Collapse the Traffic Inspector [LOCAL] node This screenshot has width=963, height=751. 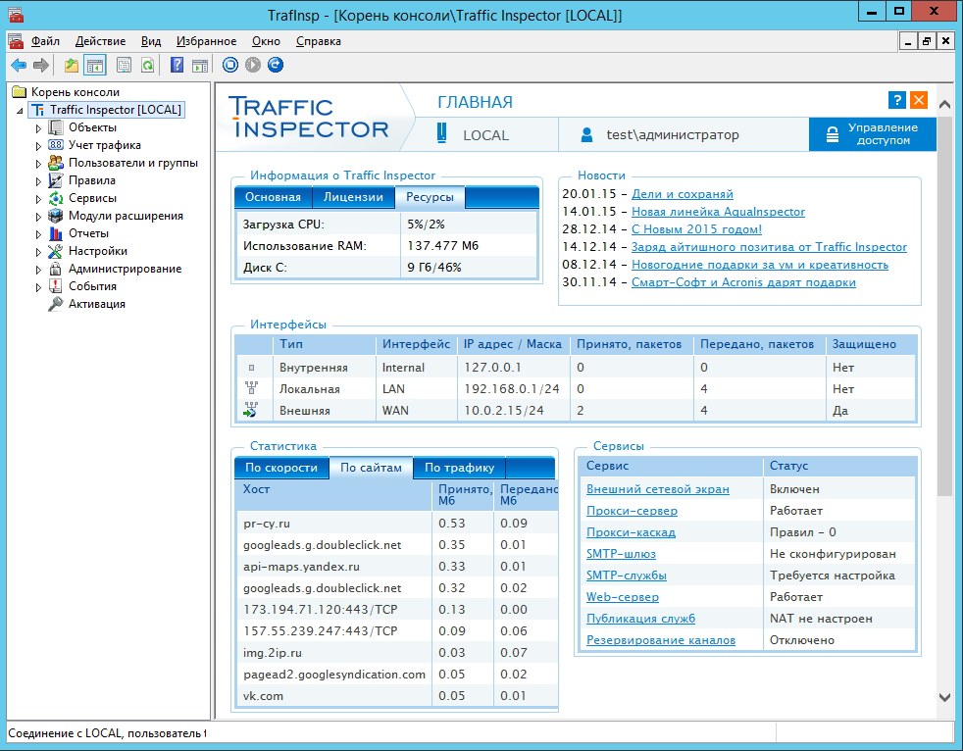(x=22, y=111)
